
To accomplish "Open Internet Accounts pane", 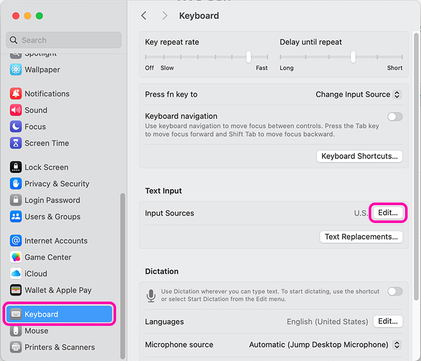I will pos(61,240).
